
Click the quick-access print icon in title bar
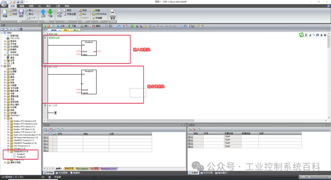point(22,2)
